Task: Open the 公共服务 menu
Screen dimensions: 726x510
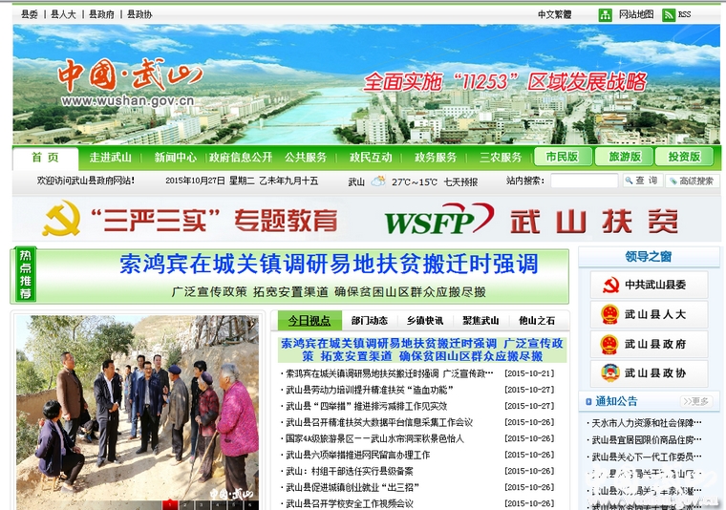Action: [x=306, y=158]
